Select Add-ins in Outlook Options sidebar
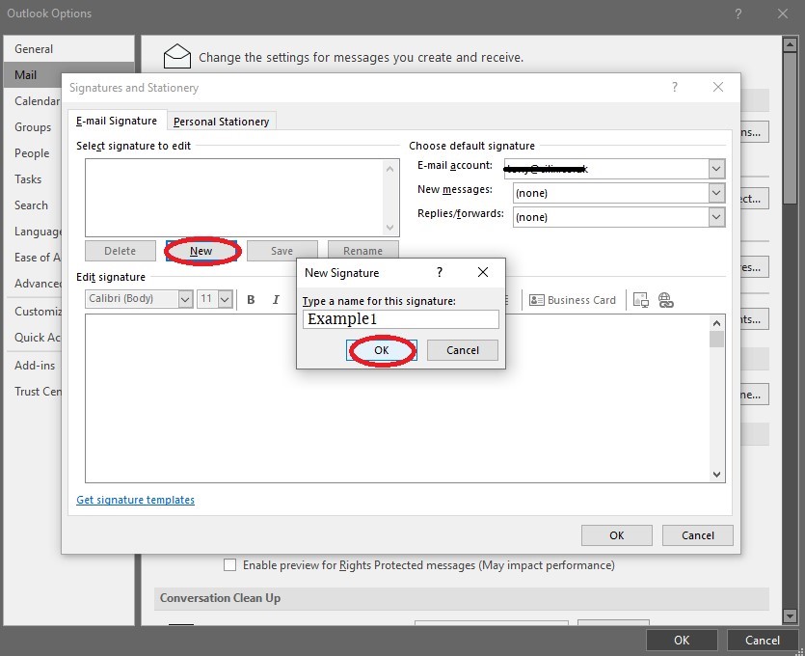Image resolution: width=805 pixels, height=656 pixels. click(33, 366)
